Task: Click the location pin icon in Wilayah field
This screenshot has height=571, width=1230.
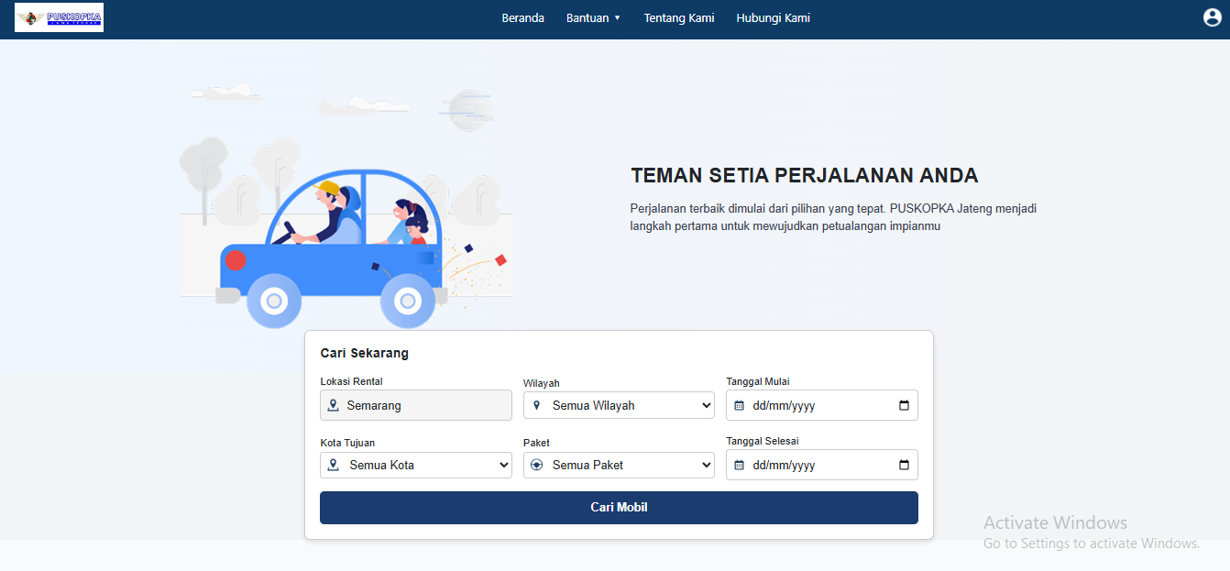Action: 536,405
